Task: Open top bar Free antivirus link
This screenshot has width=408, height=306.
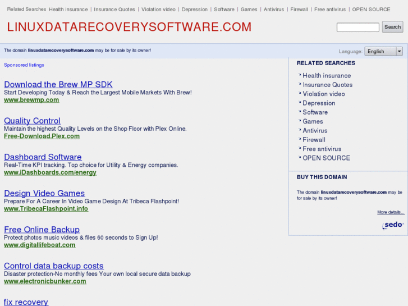Action: coord(329,10)
